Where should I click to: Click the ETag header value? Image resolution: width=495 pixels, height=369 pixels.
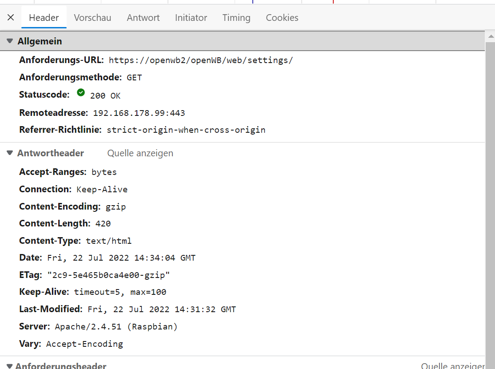point(108,275)
